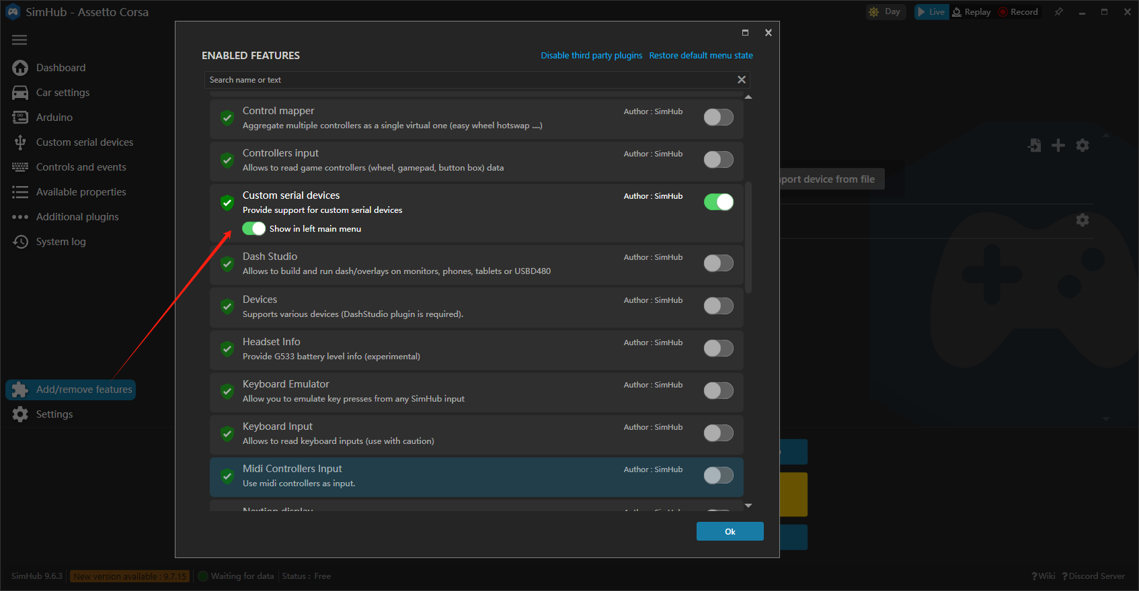Click the lower gear icon in the device row
The width and height of the screenshot is (1139, 591).
tap(1083, 220)
